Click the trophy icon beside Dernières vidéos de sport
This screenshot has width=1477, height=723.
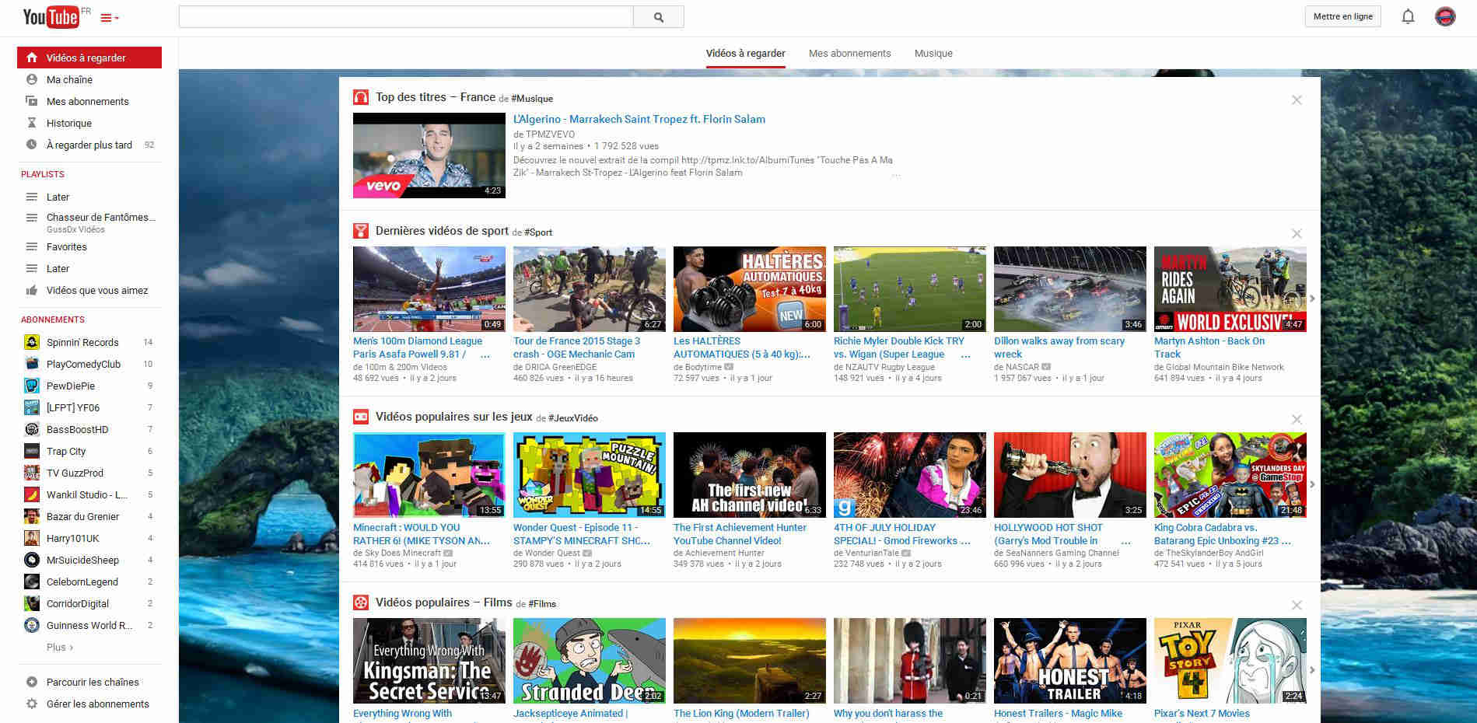tap(360, 230)
